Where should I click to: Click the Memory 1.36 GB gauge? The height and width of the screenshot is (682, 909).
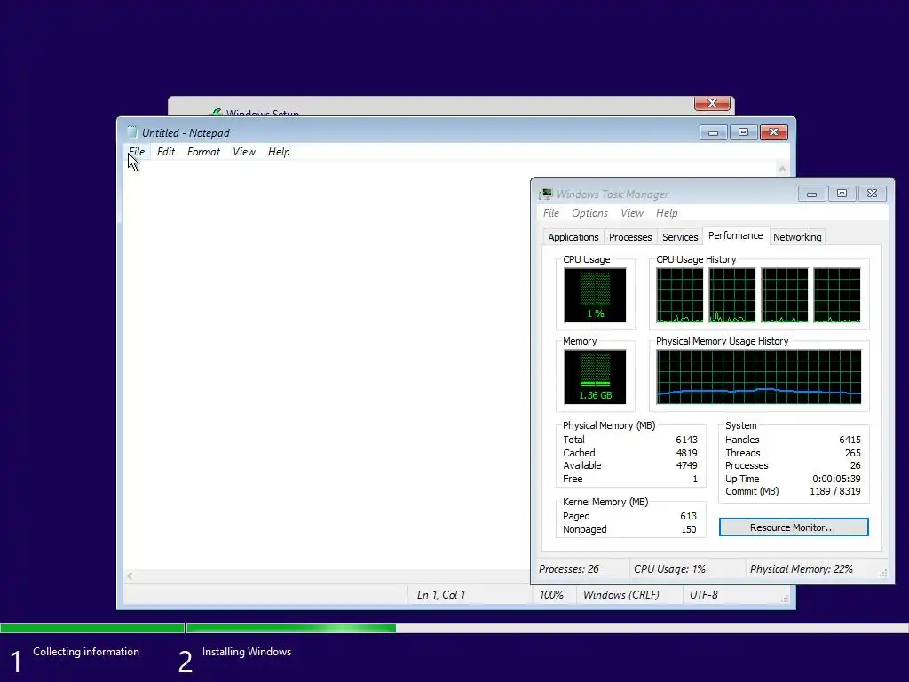[595, 377]
